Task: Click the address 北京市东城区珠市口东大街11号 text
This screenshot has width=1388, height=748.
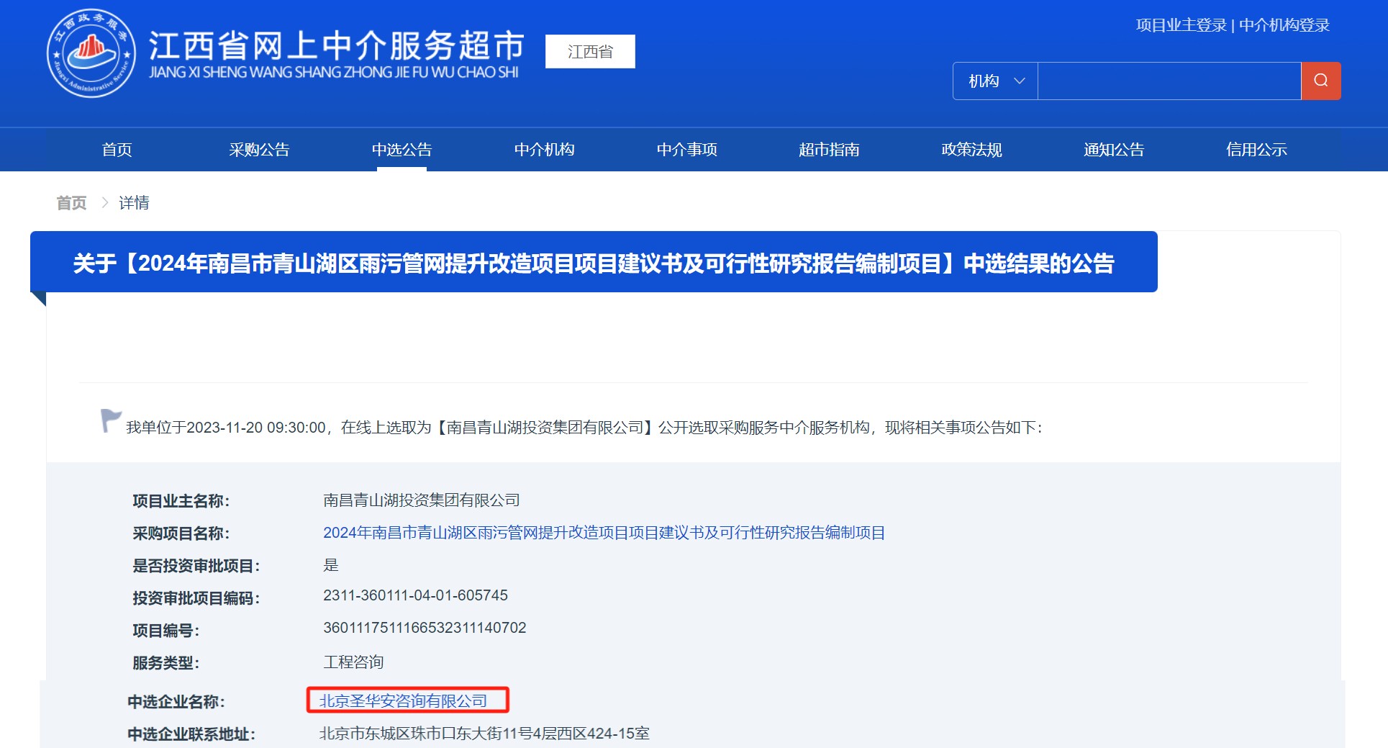Action: (484, 734)
